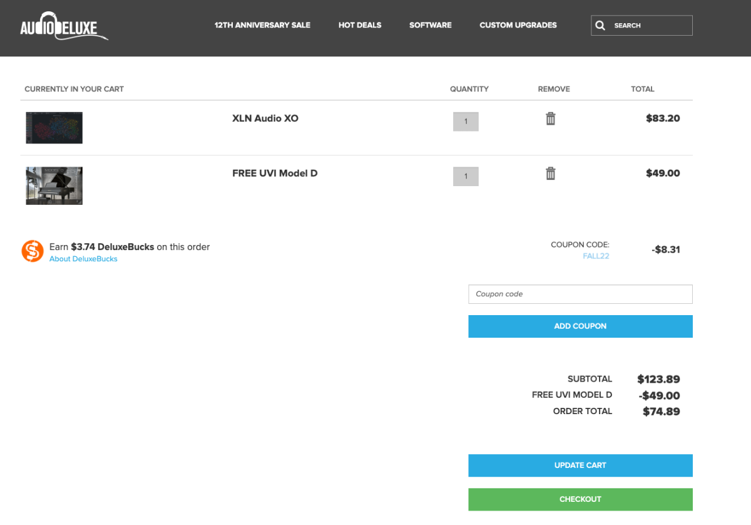751x525 pixels.
Task: Proceed with the green Checkout button
Action: point(580,499)
